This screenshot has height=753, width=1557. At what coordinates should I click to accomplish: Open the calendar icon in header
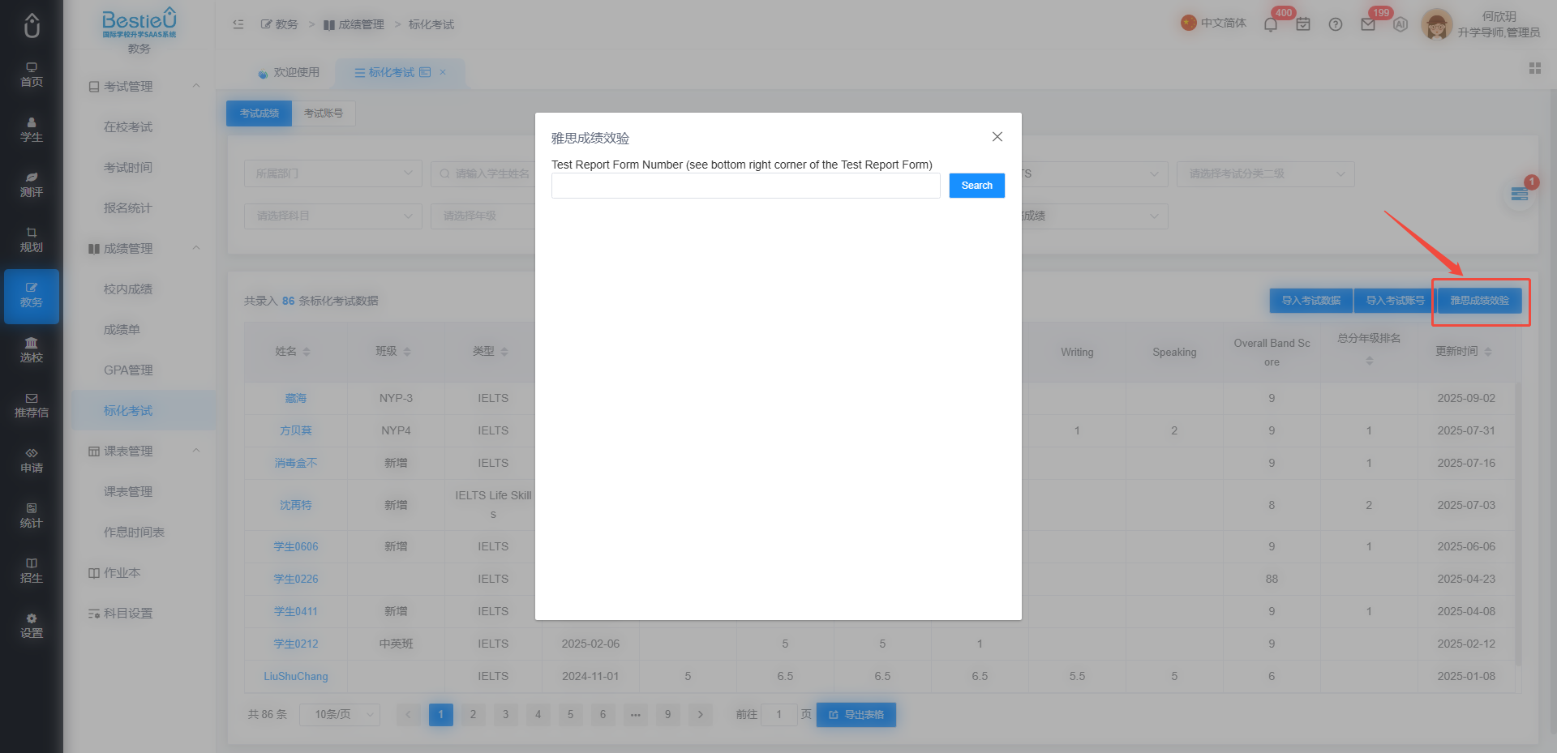(1303, 24)
